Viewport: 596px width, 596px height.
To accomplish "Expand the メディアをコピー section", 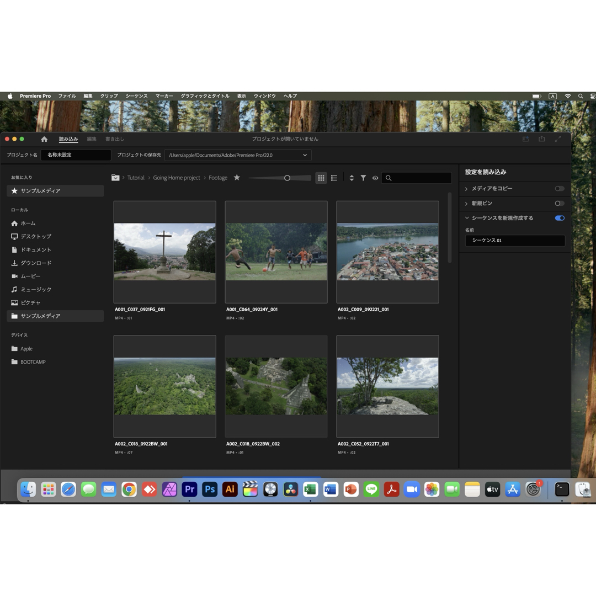I will [466, 189].
